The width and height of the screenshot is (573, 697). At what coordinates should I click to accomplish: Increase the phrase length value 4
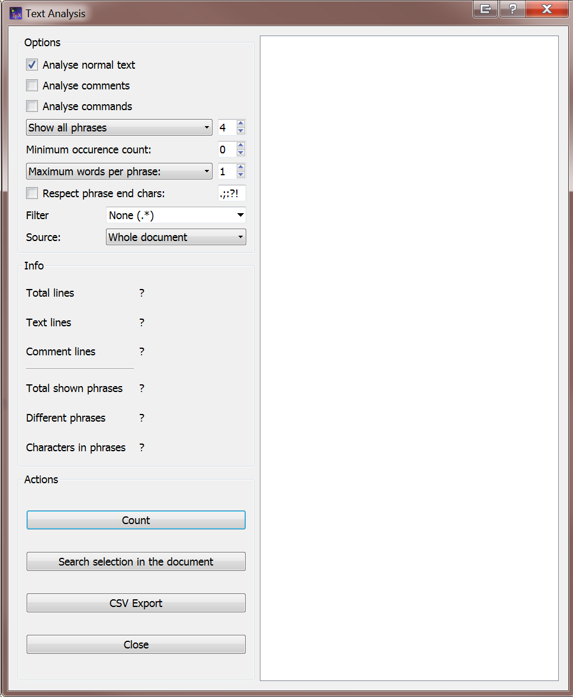tap(241, 124)
